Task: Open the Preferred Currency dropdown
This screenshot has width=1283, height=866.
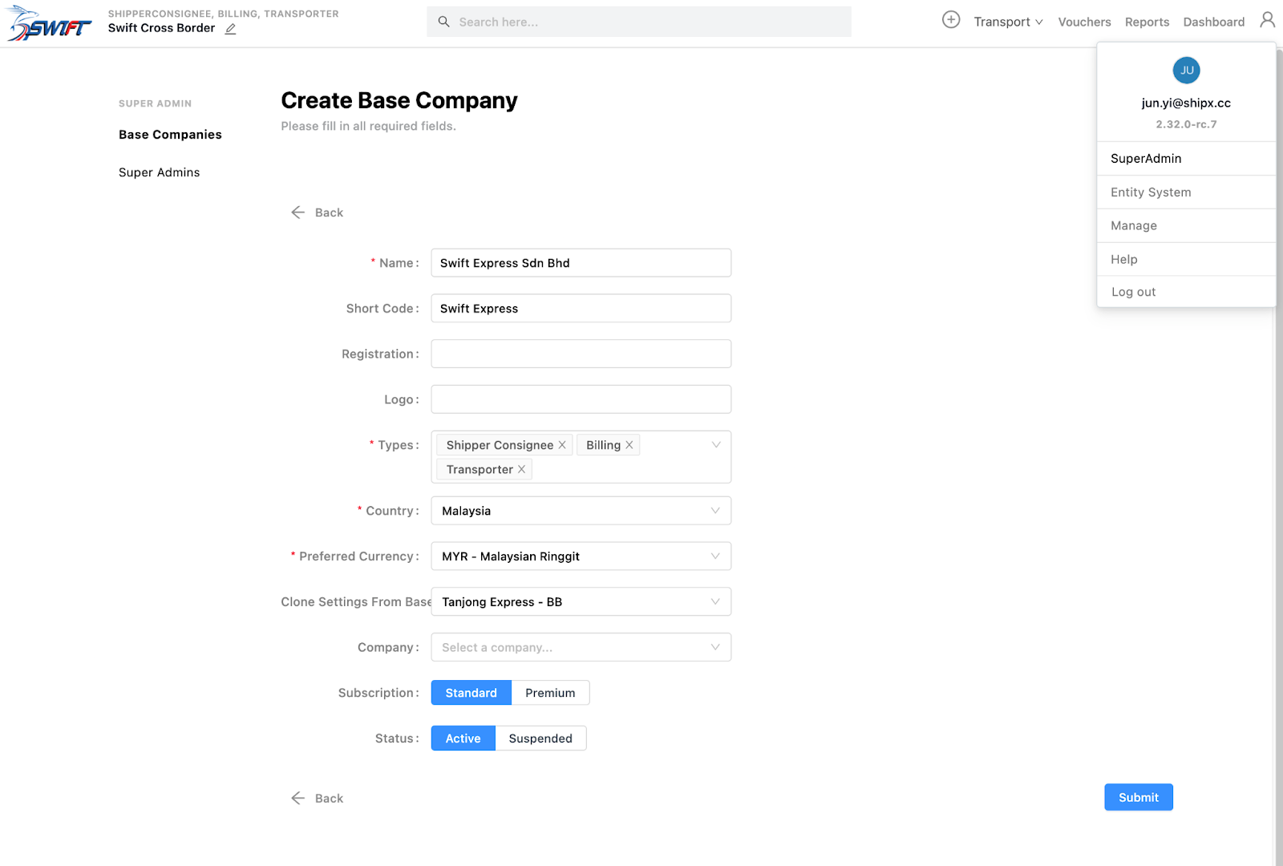Action: coord(581,556)
